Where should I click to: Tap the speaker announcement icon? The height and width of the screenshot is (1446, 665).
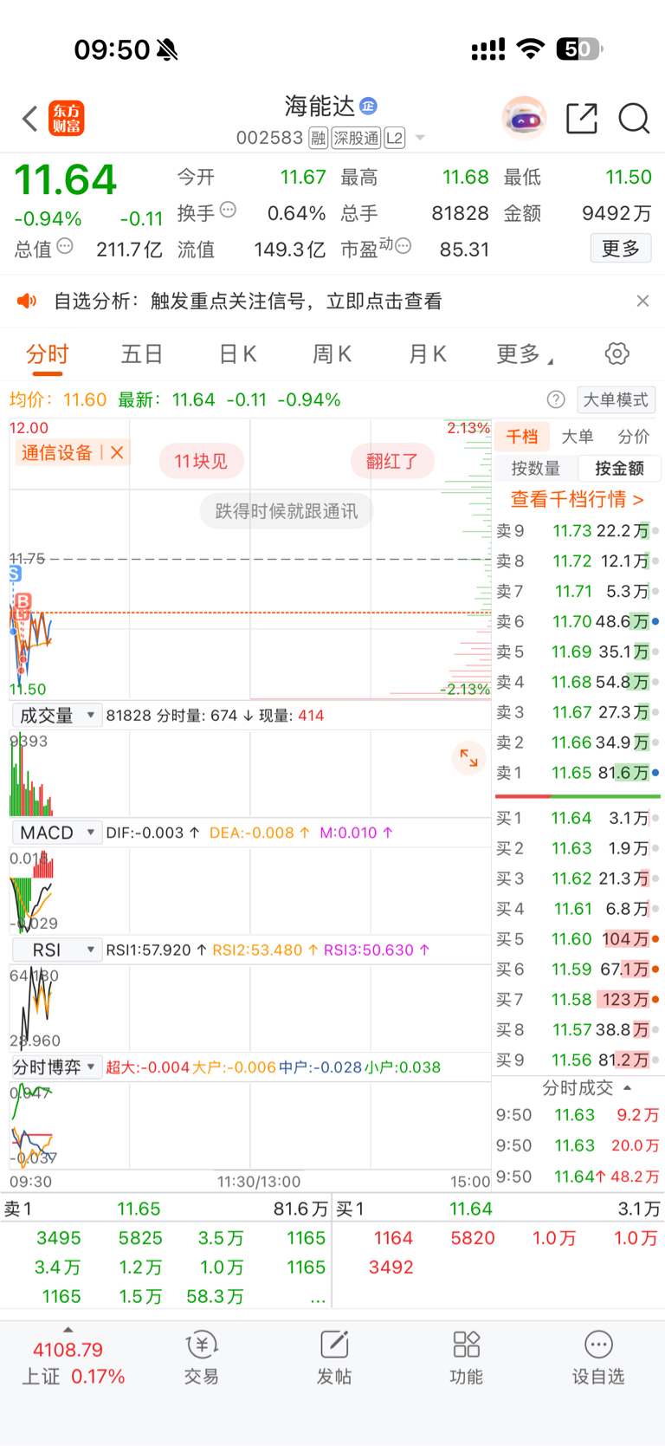click(27, 301)
